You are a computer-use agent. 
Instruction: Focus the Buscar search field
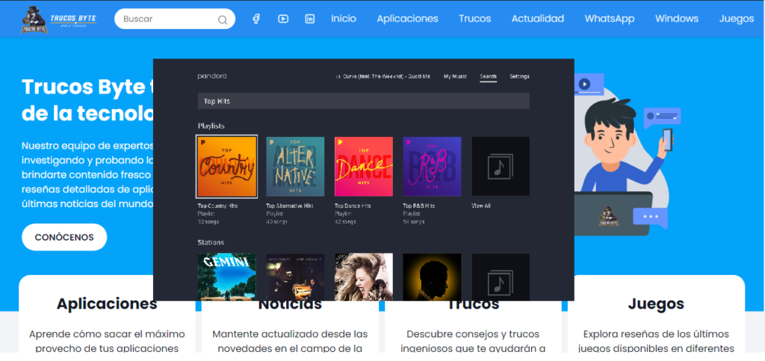coord(175,19)
